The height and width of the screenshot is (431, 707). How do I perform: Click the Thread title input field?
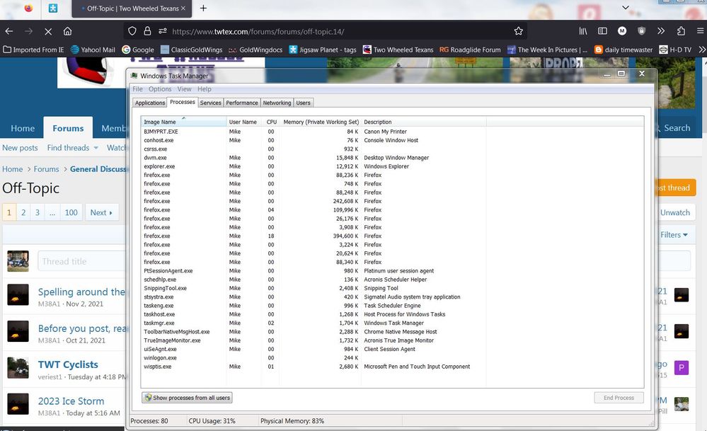click(81, 261)
